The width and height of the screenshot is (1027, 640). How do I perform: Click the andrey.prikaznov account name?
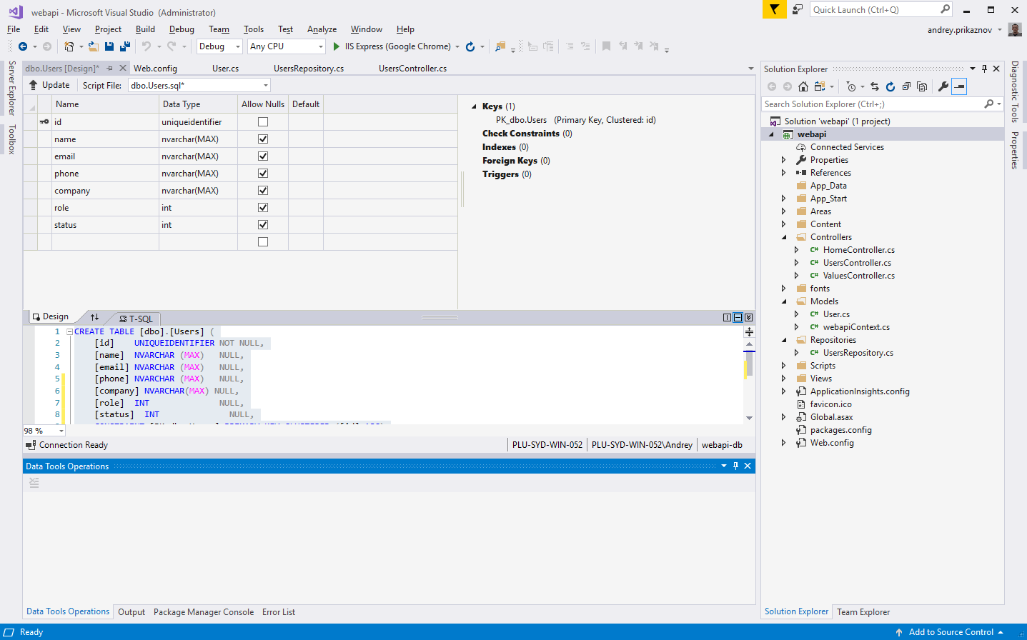click(x=960, y=30)
